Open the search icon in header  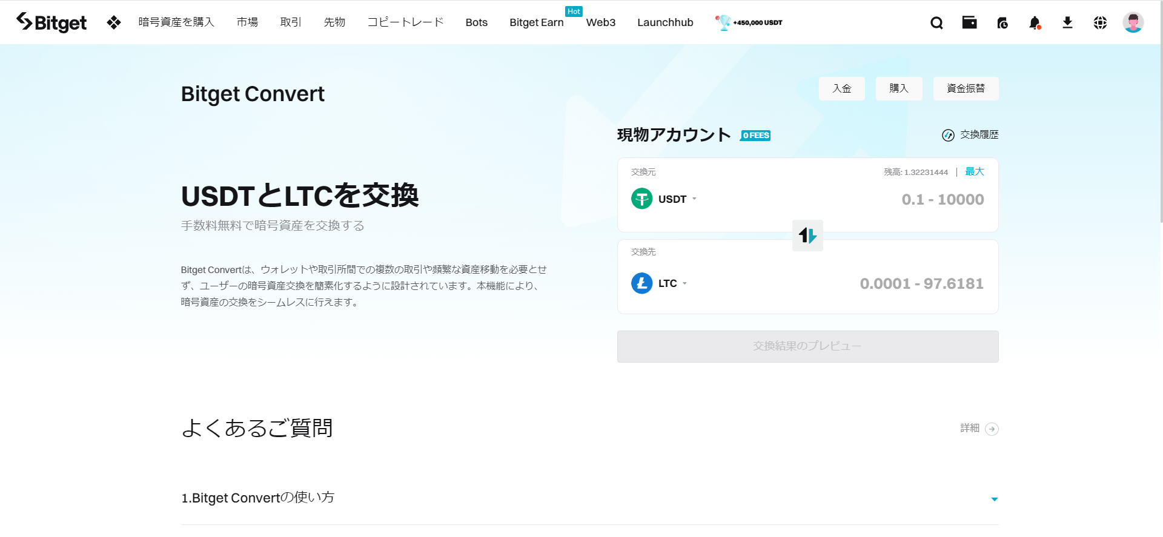(x=936, y=23)
